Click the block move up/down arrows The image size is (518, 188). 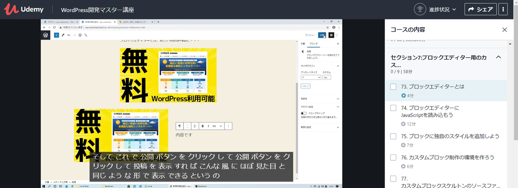coord(187,126)
